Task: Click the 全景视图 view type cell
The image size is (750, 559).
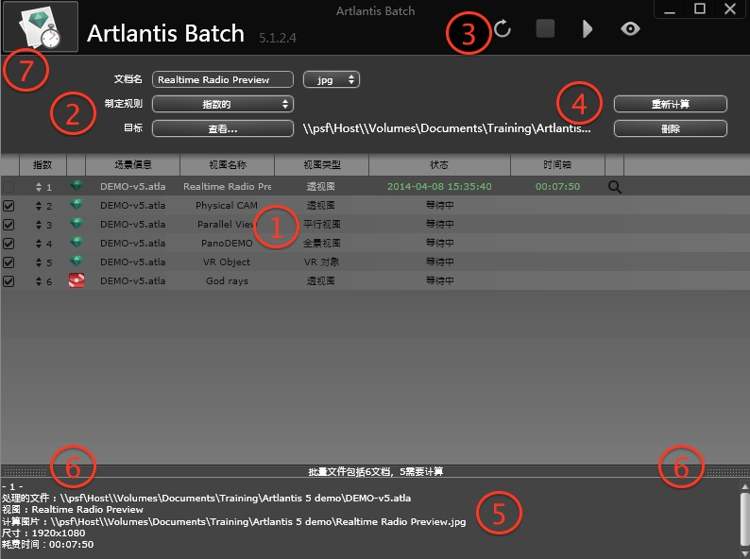Action: click(321, 243)
